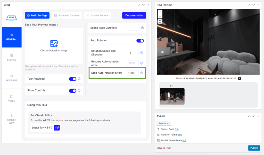264x155 pixels.
Task: Open the Scene Fade Duration info tooltip
Action: click(x=142, y=28)
